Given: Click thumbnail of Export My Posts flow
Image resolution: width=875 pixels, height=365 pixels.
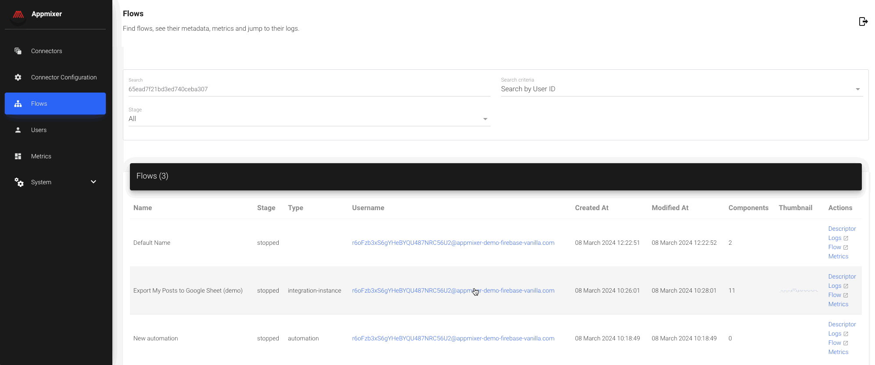Looking at the screenshot, I should (798, 290).
